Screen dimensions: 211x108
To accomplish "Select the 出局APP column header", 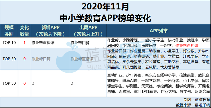I will click(x=88, y=31).
